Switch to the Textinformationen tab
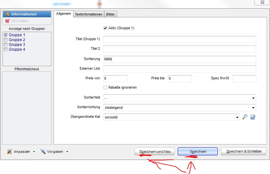This screenshot has height=174, width=270. tap(89, 14)
